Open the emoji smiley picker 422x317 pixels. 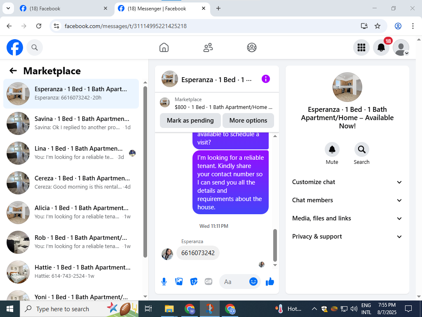pyautogui.click(x=253, y=282)
